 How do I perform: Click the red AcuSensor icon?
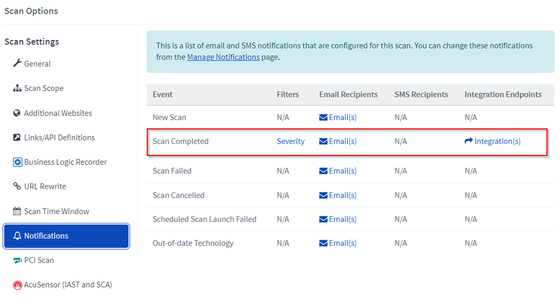coord(18,285)
